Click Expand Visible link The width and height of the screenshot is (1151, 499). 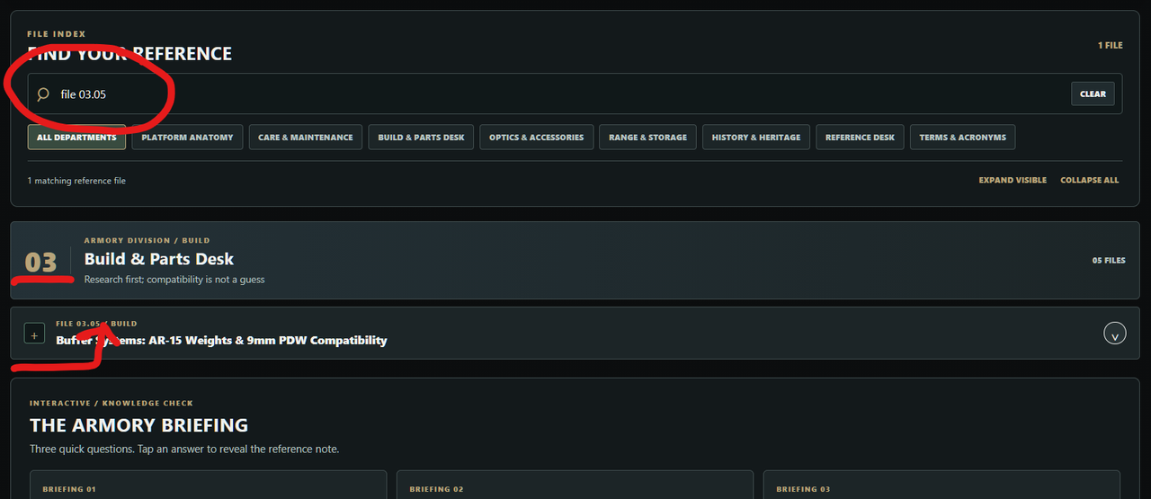pos(1013,180)
